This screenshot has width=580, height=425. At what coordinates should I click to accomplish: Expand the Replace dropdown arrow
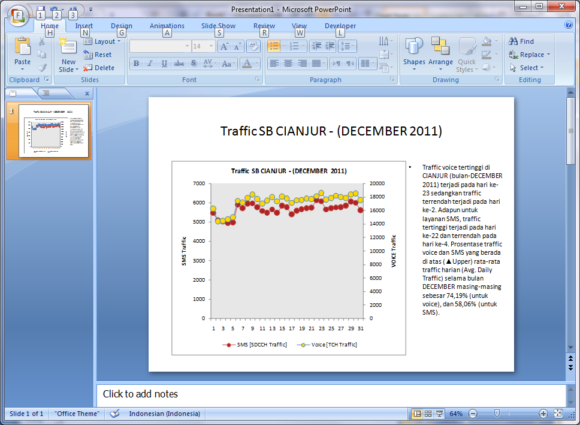[549, 55]
